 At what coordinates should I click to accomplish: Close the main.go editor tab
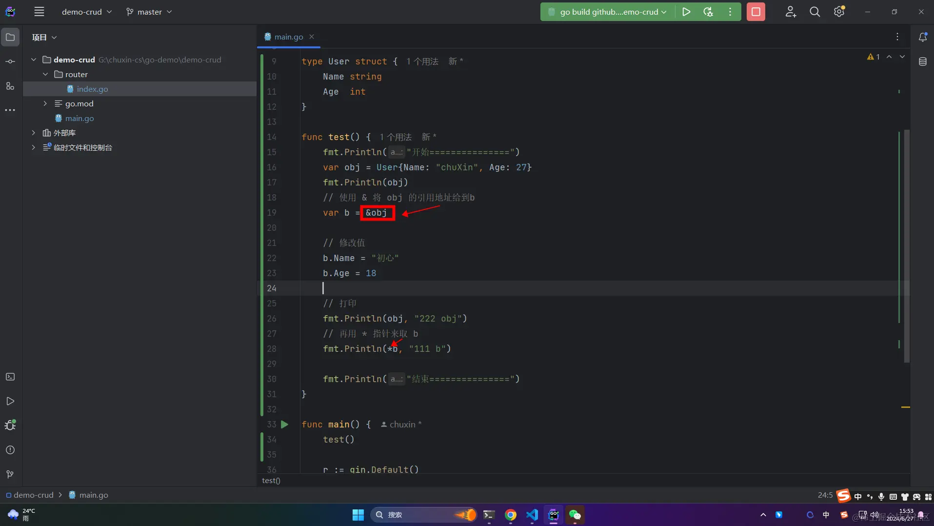pyautogui.click(x=312, y=37)
